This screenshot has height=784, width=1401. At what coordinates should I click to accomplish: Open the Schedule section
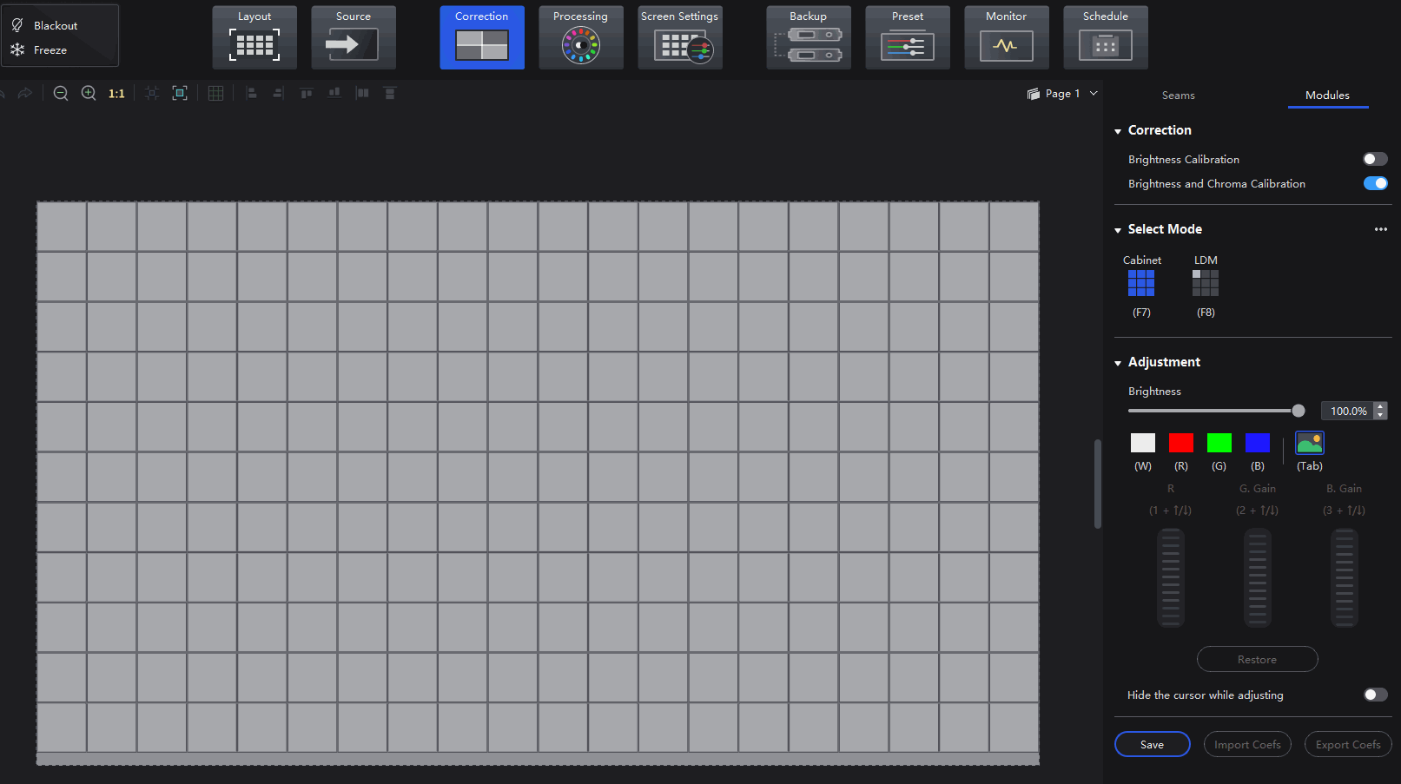pyautogui.click(x=1106, y=37)
